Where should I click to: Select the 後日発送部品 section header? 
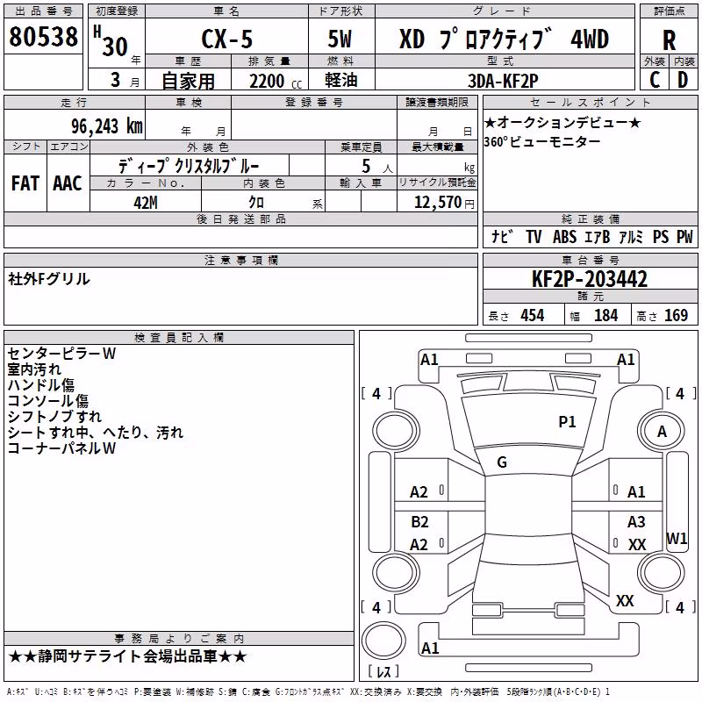coord(240,218)
